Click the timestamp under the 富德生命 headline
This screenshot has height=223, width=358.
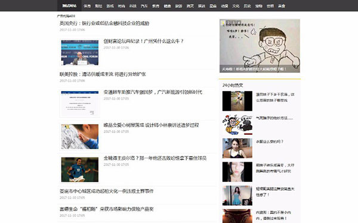click(x=72, y=215)
